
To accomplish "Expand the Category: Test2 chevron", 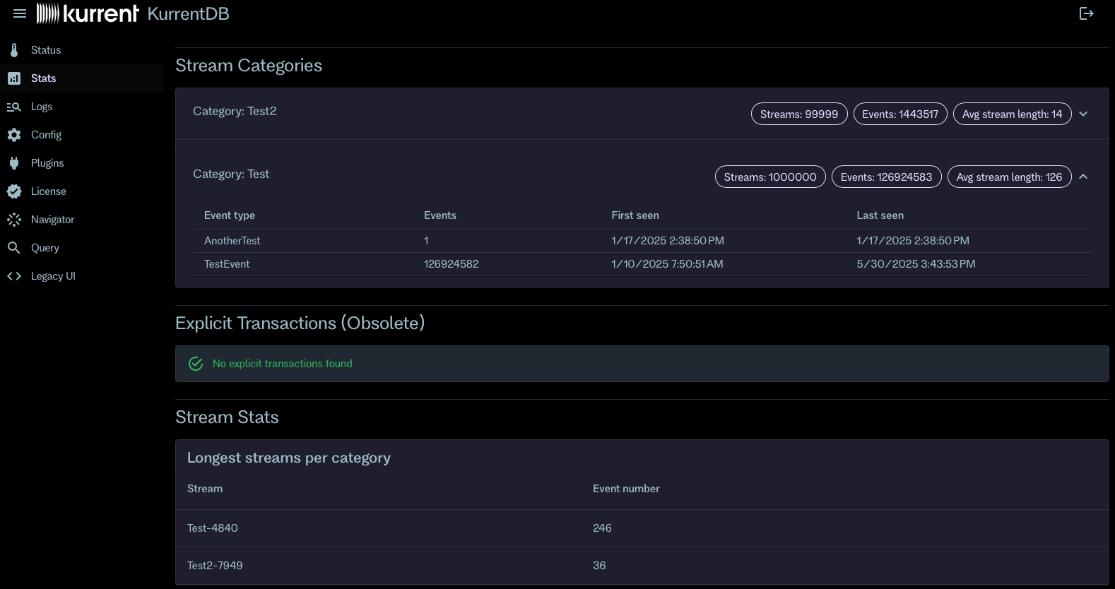I will 1083,114.
